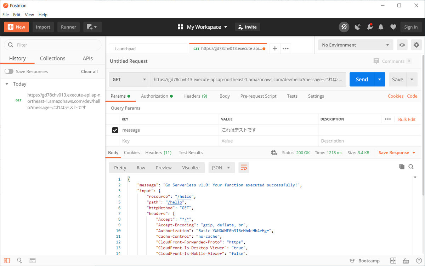Screen dimensions: 425x266
Task: Open the Import dialog
Action: pyautogui.click(x=43, y=27)
